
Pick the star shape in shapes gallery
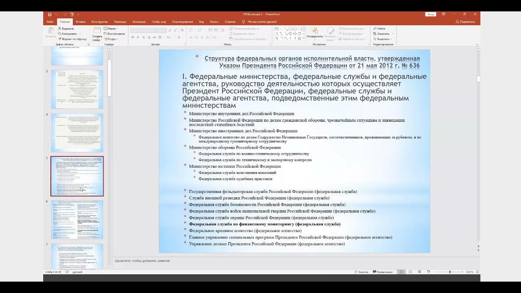[299, 38]
